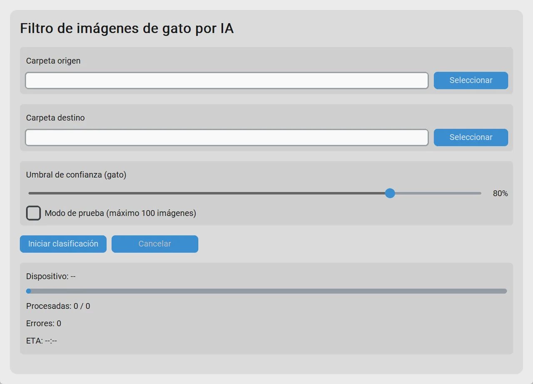Click Seleccionar button for Carpeta origen
Screen dimensions: 533x384
point(471,80)
